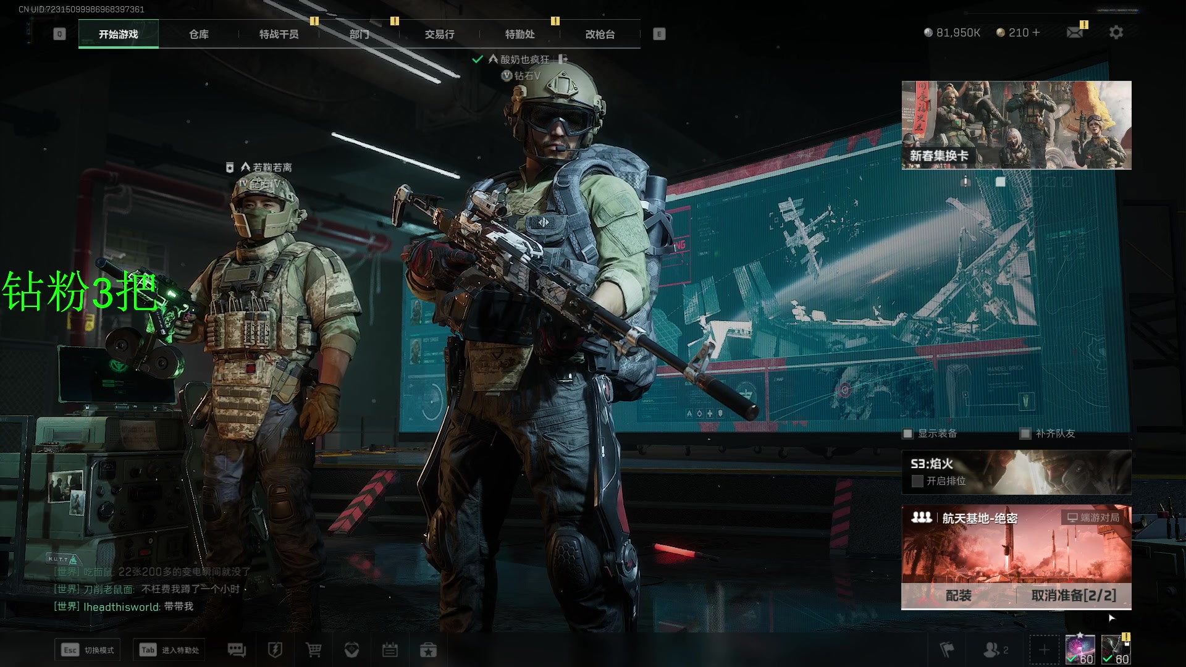Click the Q previous-tab key icon
Image resolution: width=1186 pixels, height=667 pixels.
click(x=59, y=34)
